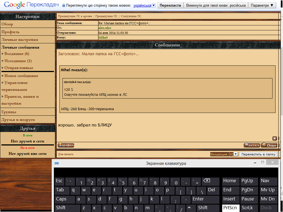Image resolution: width=283 pixels, height=212 pixels.
Task: Click Переместить в папку button
Action: [258, 154]
